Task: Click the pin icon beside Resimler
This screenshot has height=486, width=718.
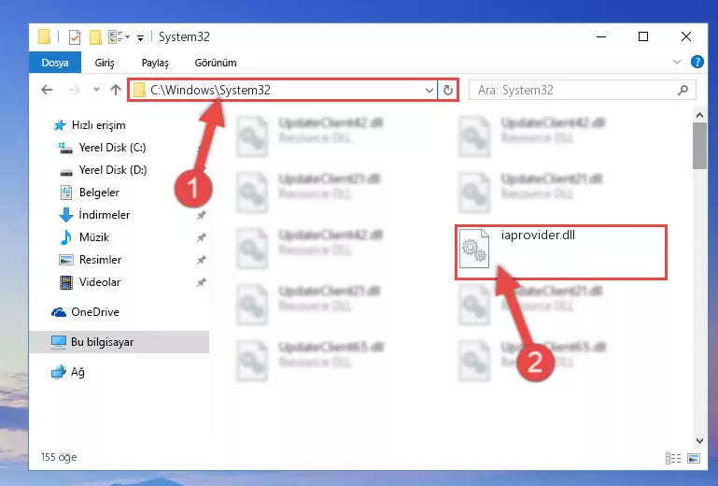Action: pyautogui.click(x=201, y=260)
